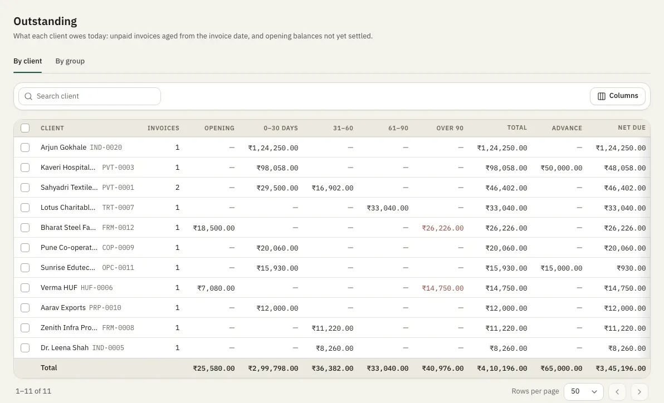Select the Bharat Steel row checkbox

pos(25,228)
